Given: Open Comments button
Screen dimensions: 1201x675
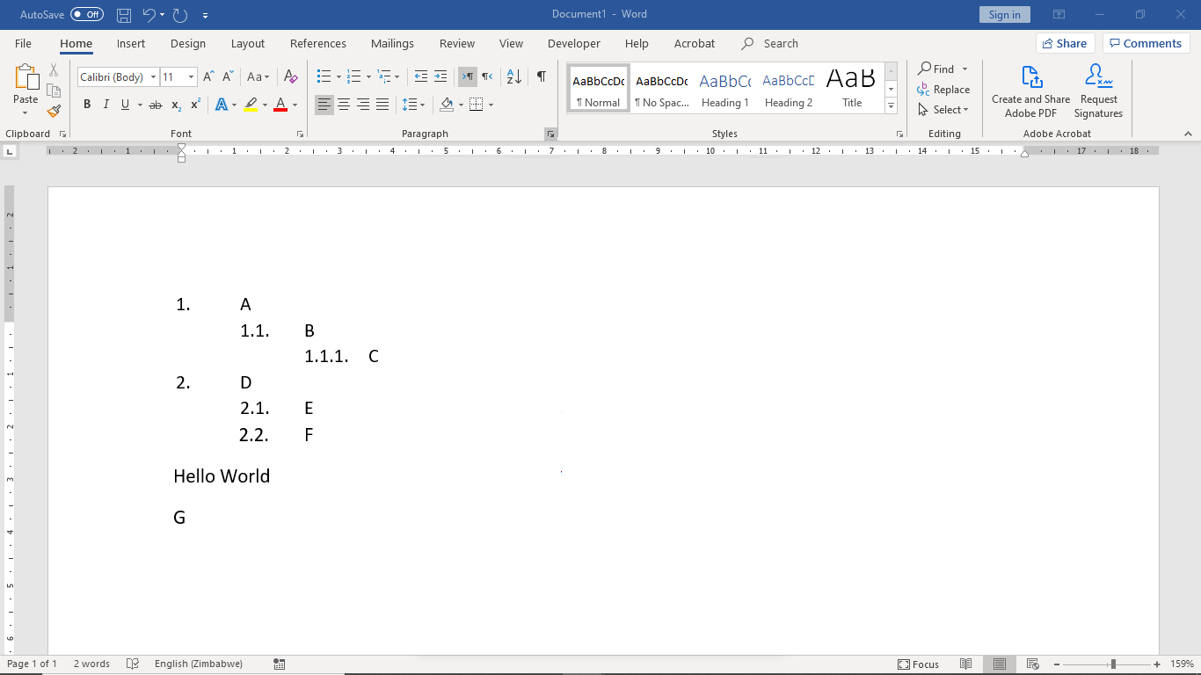Looking at the screenshot, I should [x=1146, y=43].
